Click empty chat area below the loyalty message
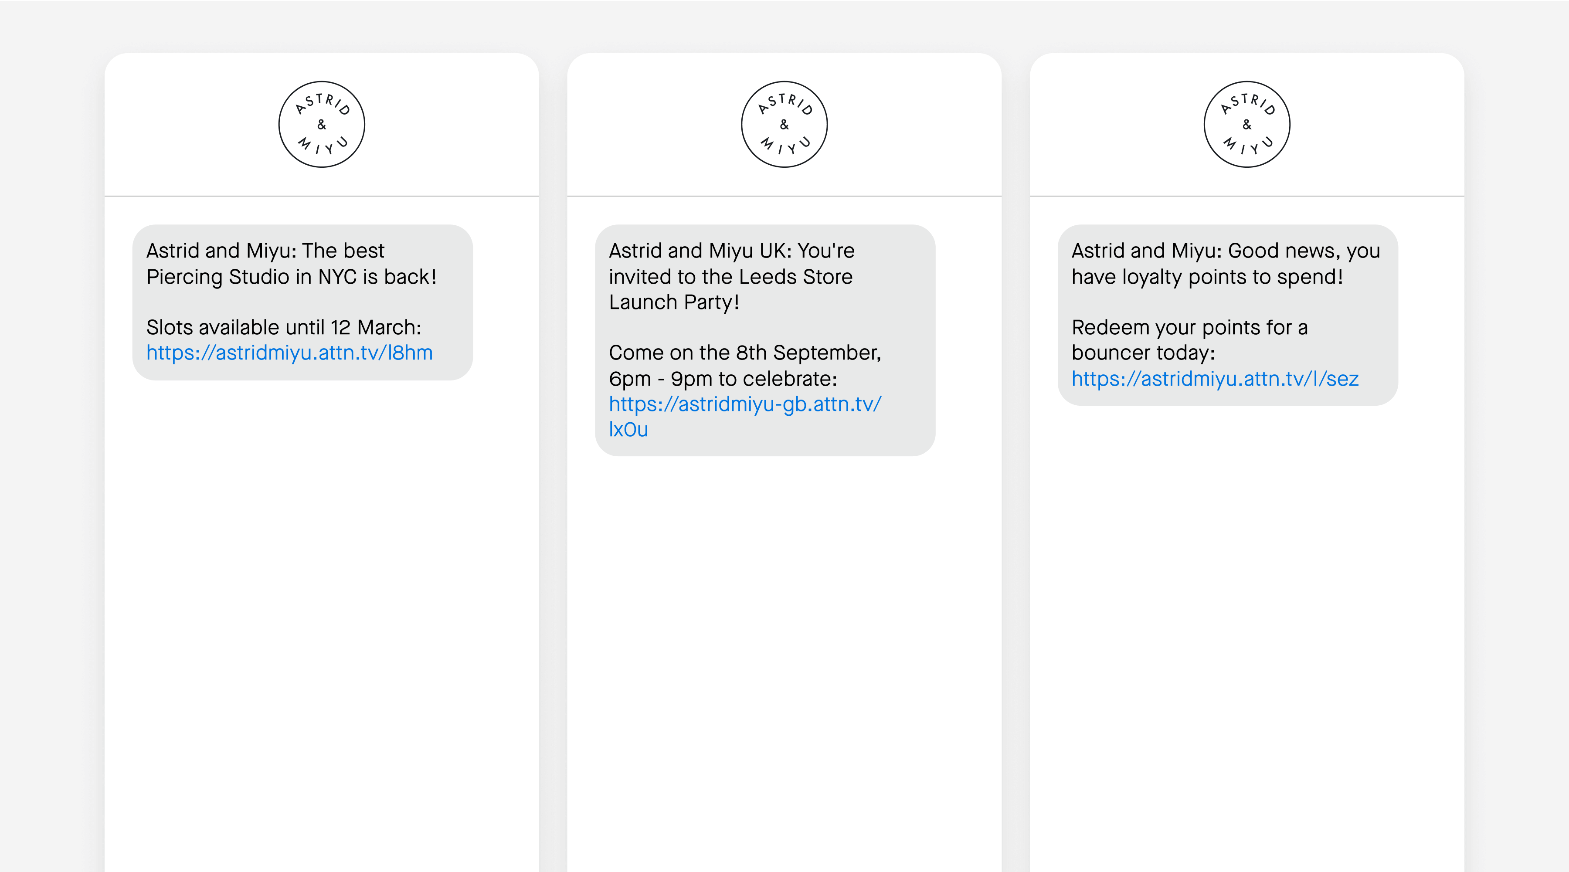 pyautogui.click(x=1247, y=609)
